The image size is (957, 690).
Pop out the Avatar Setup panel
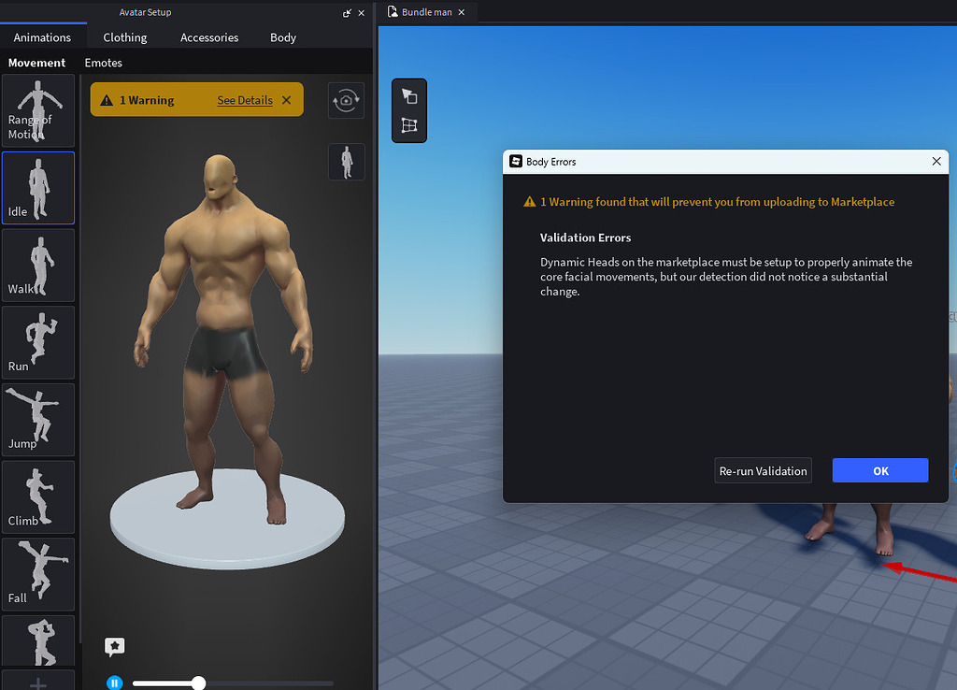(x=347, y=13)
